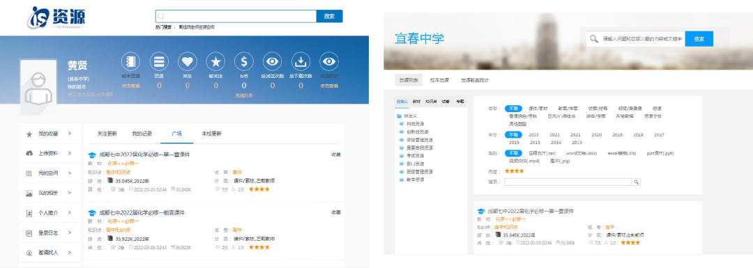This screenshot has height=268, width=753.
Task: Open 成都七中2022届化学必修一前言课件 title link
Action: tap(142, 213)
